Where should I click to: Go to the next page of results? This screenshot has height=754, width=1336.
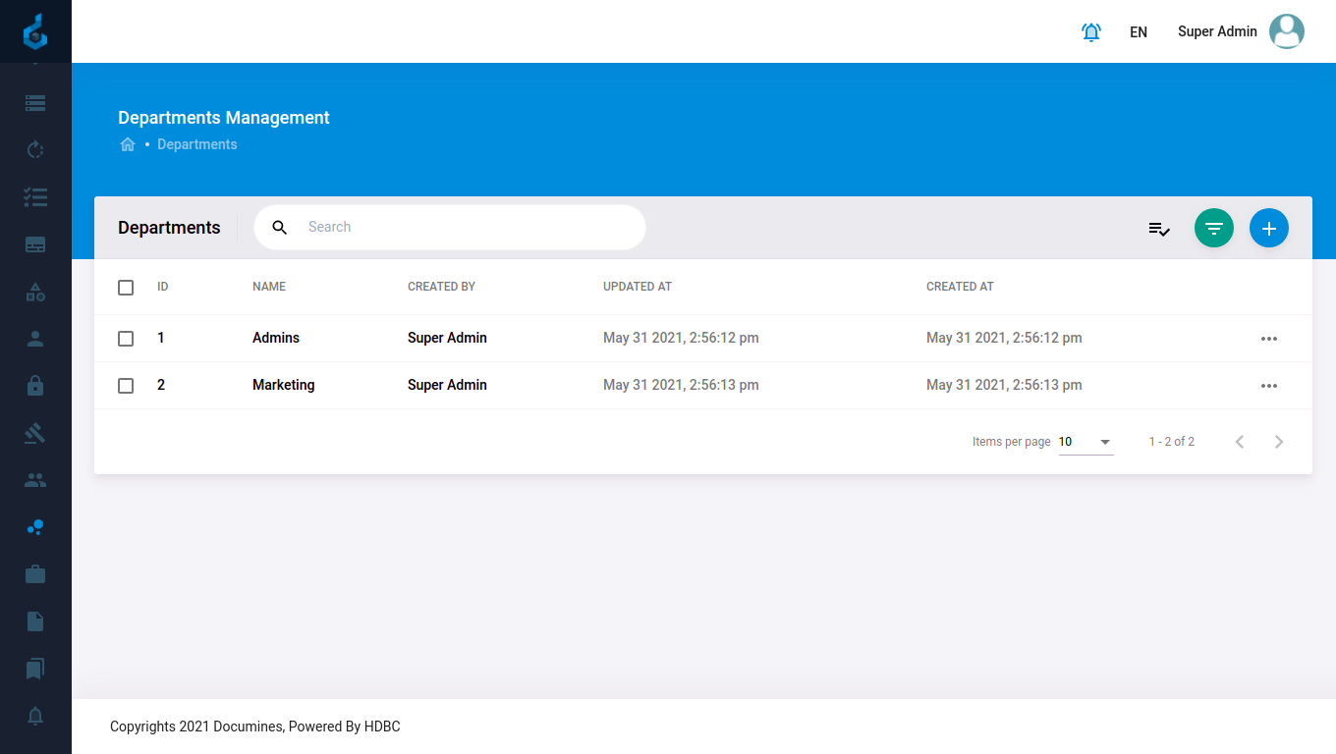1278,442
